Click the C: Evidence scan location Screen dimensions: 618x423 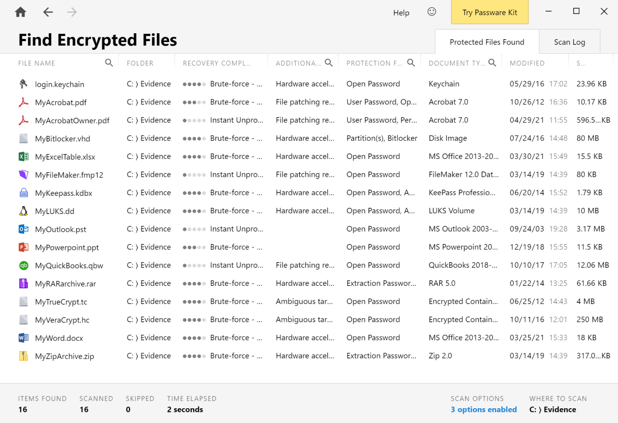553,410
